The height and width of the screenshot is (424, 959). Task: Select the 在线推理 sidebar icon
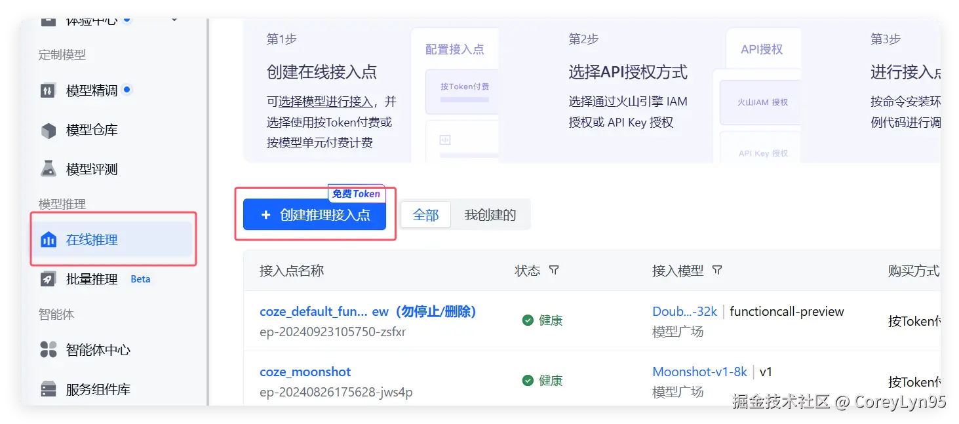point(48,239)
